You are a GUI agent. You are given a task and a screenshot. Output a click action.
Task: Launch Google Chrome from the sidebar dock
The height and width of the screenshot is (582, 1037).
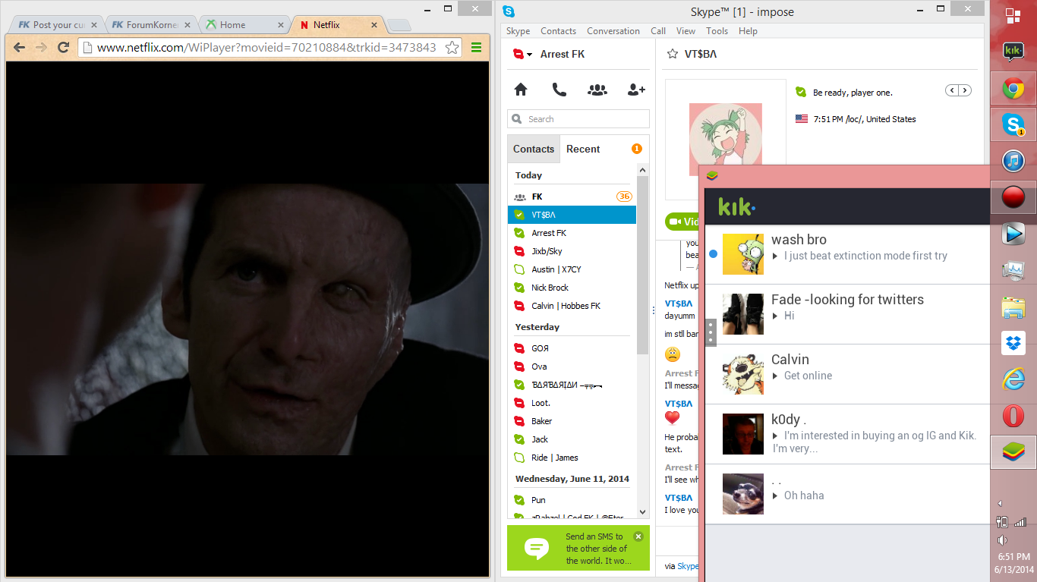point(1013,90)
